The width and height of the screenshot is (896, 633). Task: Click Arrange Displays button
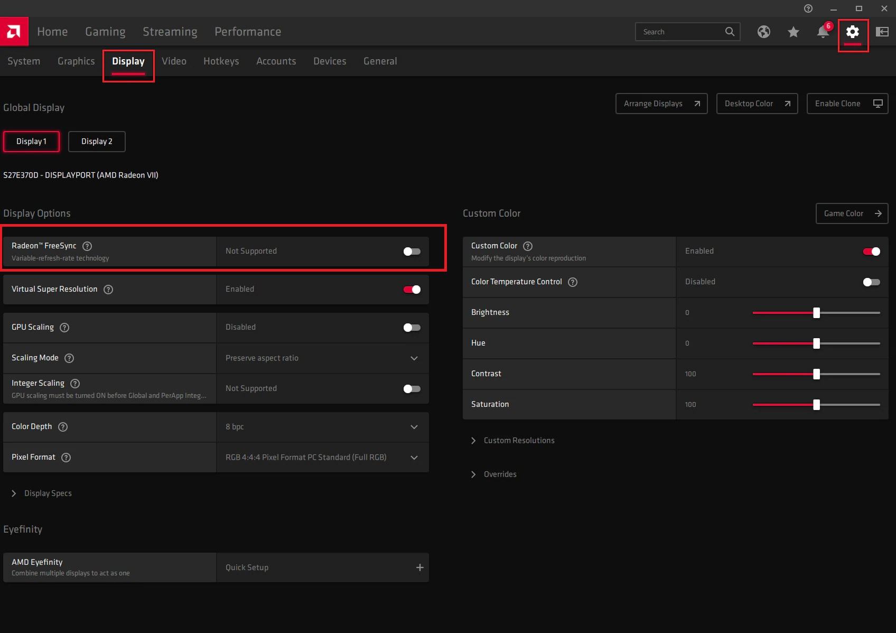661,104
